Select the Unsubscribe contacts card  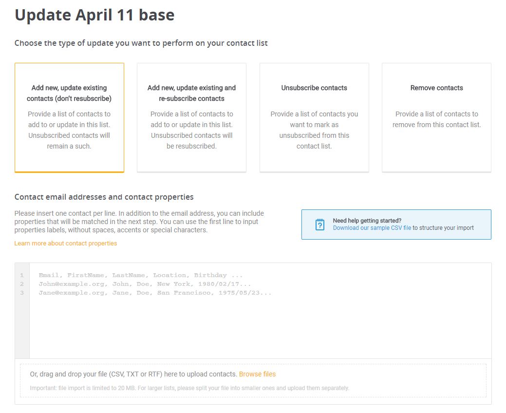(x=314, y=117)
